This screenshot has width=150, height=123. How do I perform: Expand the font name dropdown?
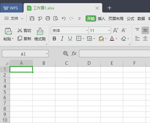click(x=87, y=30)
